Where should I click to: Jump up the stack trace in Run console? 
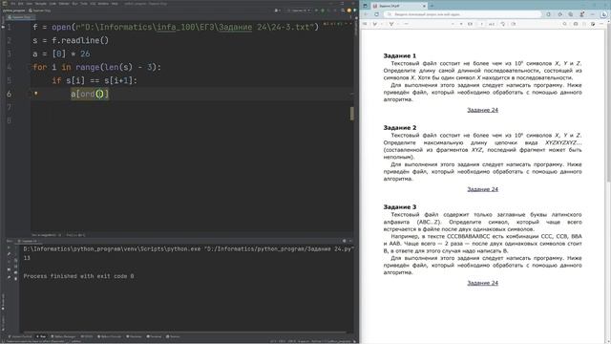tap(15, 247)
